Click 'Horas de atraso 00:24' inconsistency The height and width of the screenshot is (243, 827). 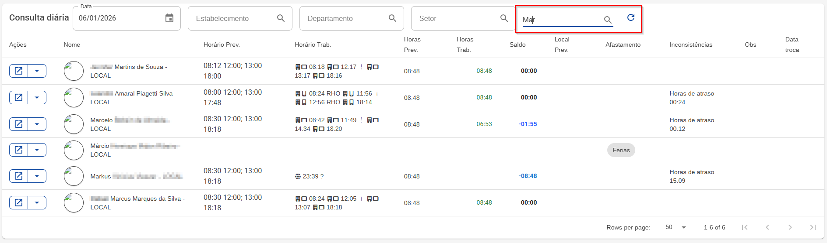coord(692,98)
